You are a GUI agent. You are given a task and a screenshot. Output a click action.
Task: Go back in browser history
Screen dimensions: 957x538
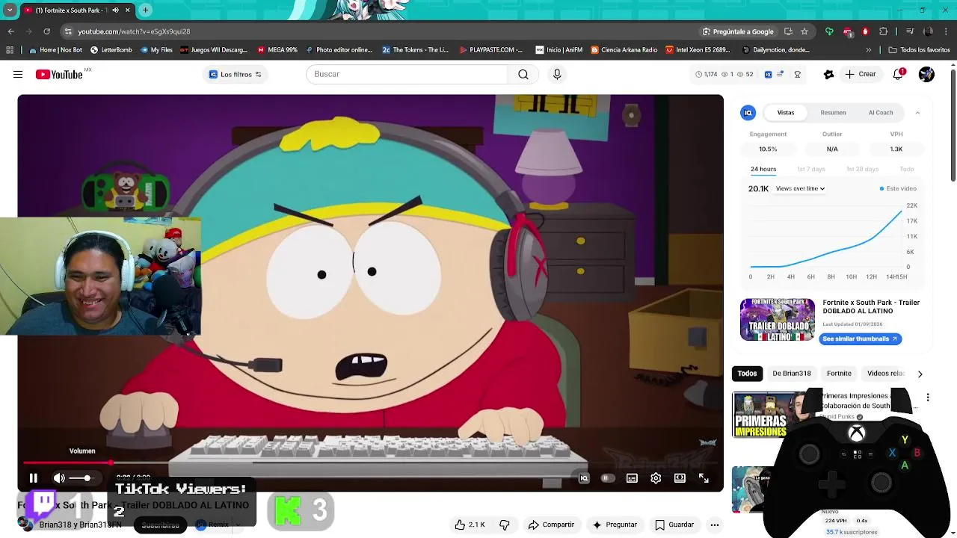(10, 31)
